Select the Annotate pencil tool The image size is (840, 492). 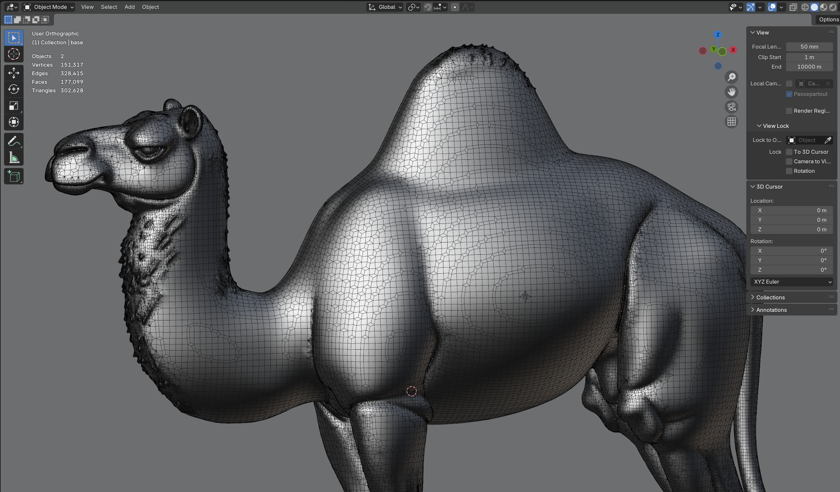pyautogui.click(x=14, y=141)
